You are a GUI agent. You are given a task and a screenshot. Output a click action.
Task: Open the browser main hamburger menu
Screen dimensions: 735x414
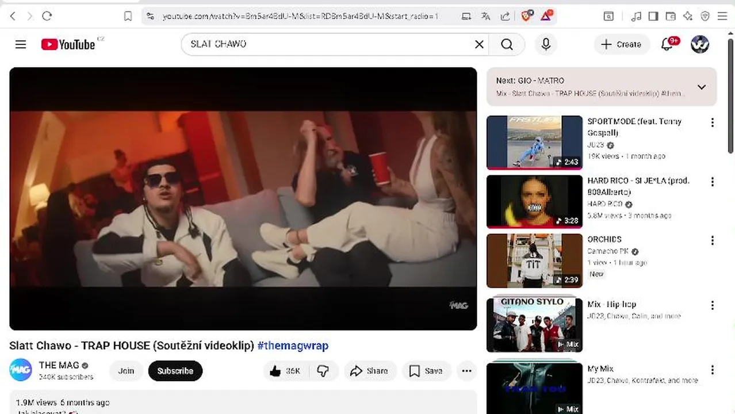(x=722, y=16)
